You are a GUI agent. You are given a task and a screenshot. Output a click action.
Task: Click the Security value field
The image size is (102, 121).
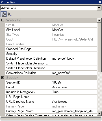[74, 54]
